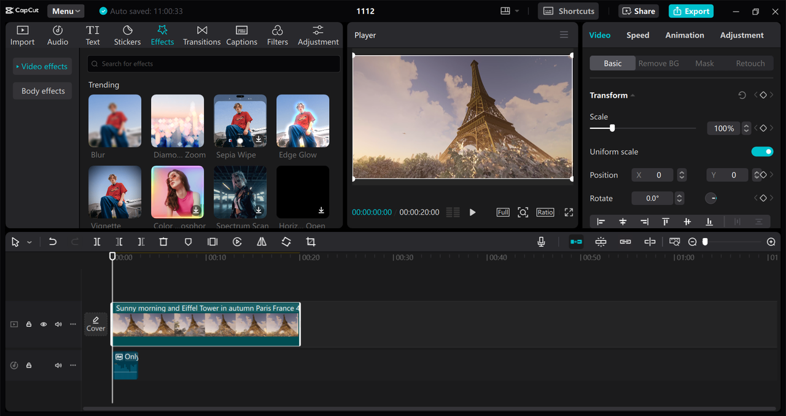Click the Rotate icon in timeline toolbar

286,242
